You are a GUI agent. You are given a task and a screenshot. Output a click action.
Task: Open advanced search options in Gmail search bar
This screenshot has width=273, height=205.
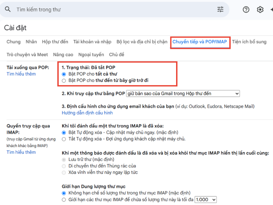coord(220,9)
